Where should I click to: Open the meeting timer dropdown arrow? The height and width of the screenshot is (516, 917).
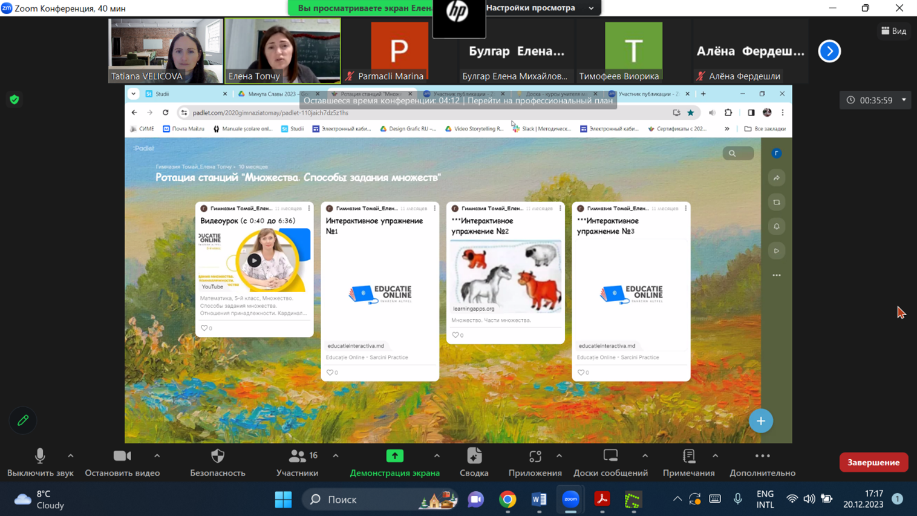(904, 100)
